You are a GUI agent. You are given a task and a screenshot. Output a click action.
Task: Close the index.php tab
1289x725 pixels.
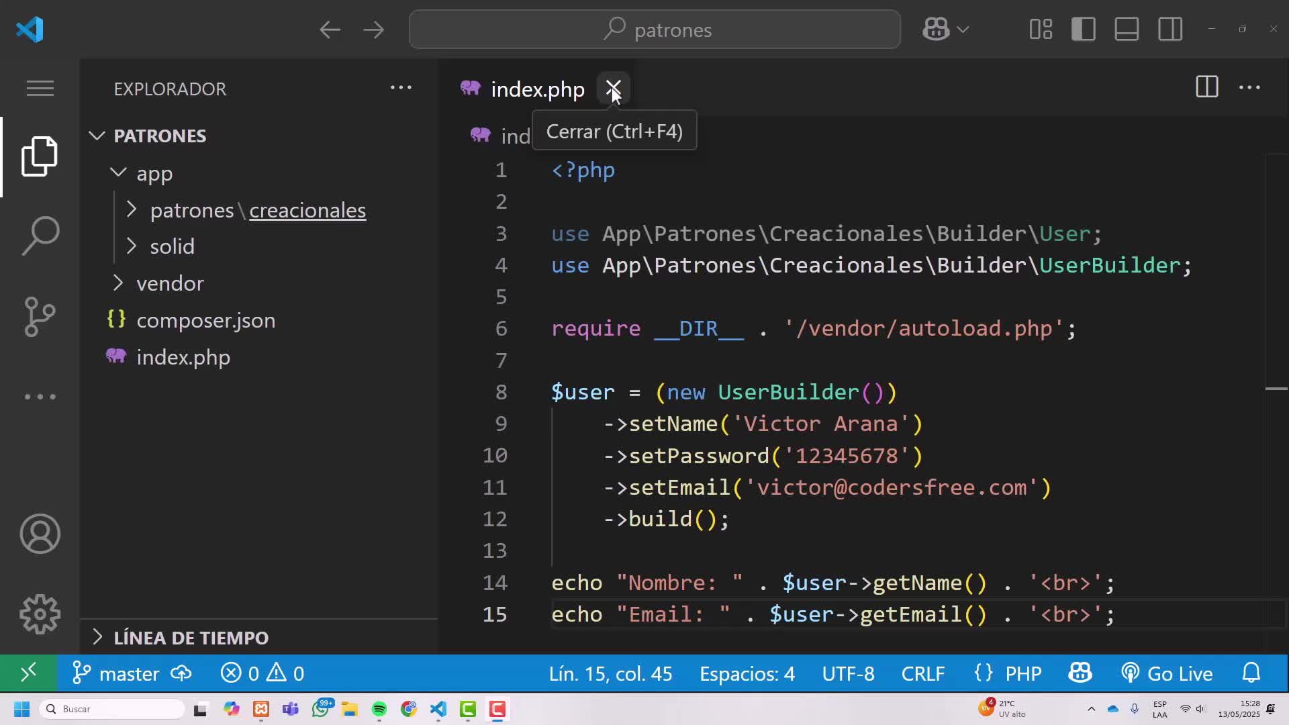(x=613, y=88)
